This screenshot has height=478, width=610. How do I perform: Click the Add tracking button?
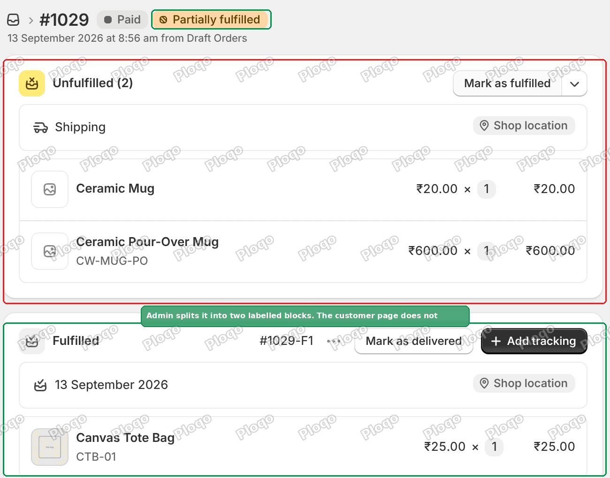coord(534,341)
